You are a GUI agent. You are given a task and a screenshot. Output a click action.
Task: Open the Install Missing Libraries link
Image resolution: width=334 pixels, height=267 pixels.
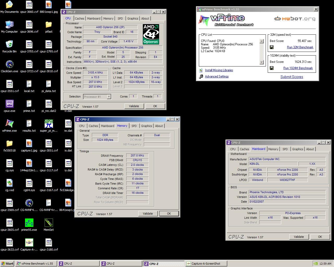click(219, 70)
